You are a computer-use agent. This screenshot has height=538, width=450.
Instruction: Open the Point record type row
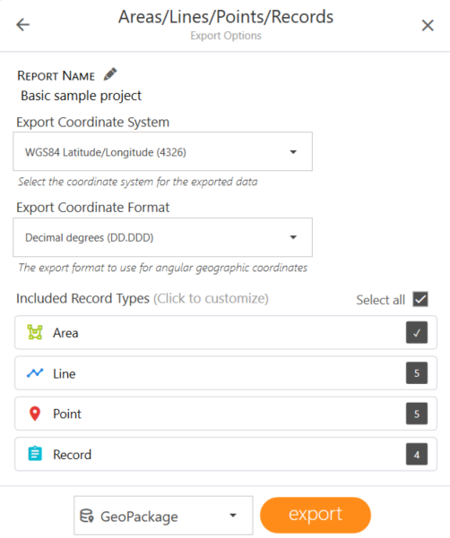[226, 414]
